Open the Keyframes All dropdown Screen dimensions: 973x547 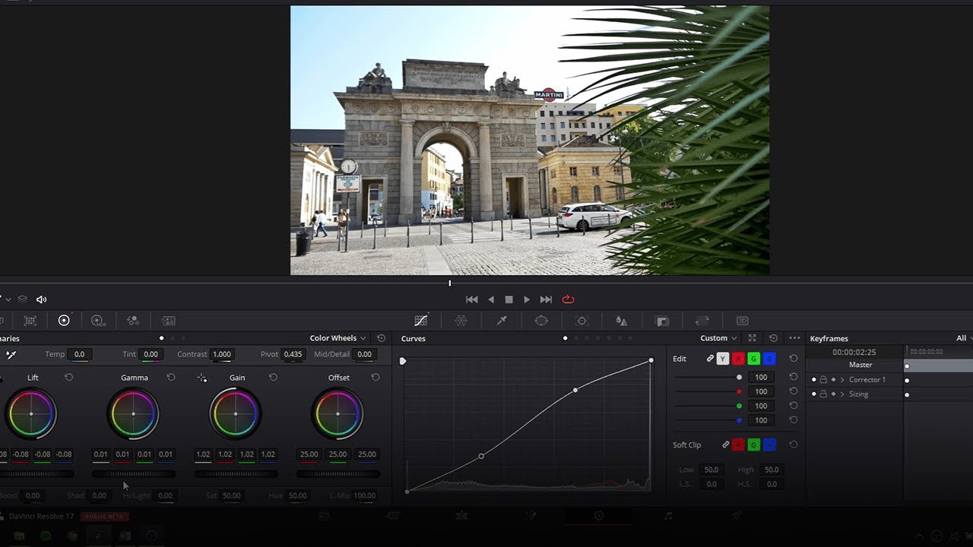(x=964, y=338)
